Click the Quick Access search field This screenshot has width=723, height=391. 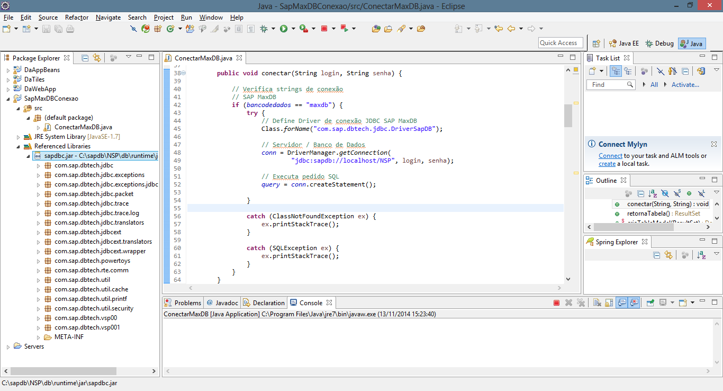[561, 43]
